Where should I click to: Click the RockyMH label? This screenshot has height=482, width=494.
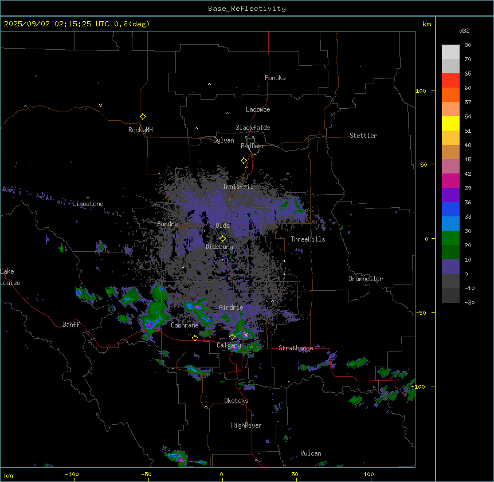(x=140, y=130)
